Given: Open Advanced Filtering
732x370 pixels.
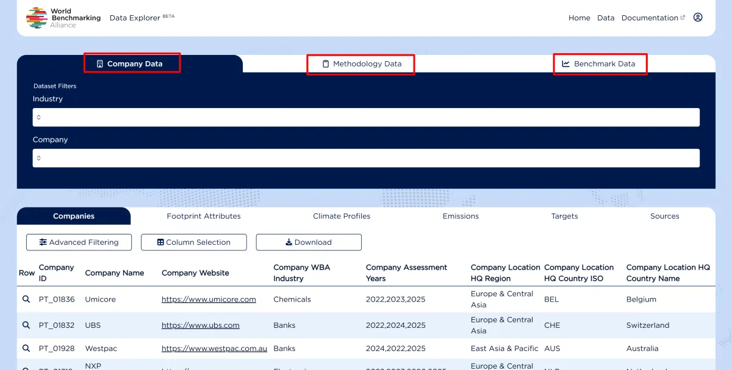Looking at the screenshot, I should click(x=78, y=242).
